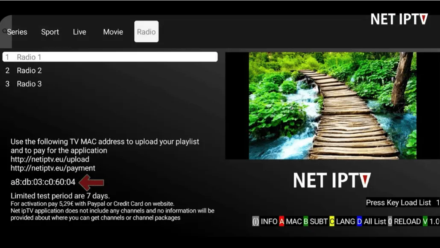This screenshot has height=248, width=440.
Task: Open the Sport category
Action: click(x=50, y=32)
